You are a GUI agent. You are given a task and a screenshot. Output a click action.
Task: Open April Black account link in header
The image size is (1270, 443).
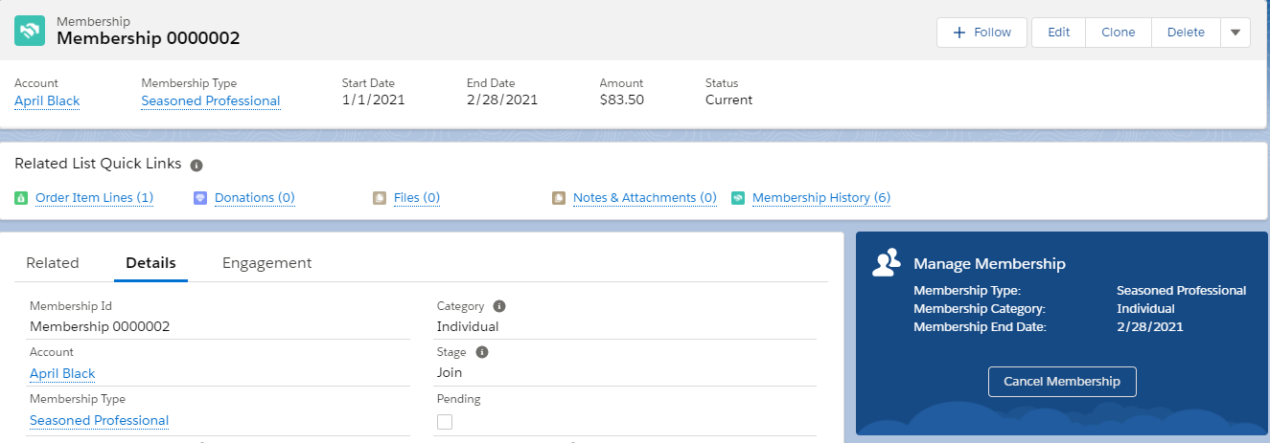point(47,100)
